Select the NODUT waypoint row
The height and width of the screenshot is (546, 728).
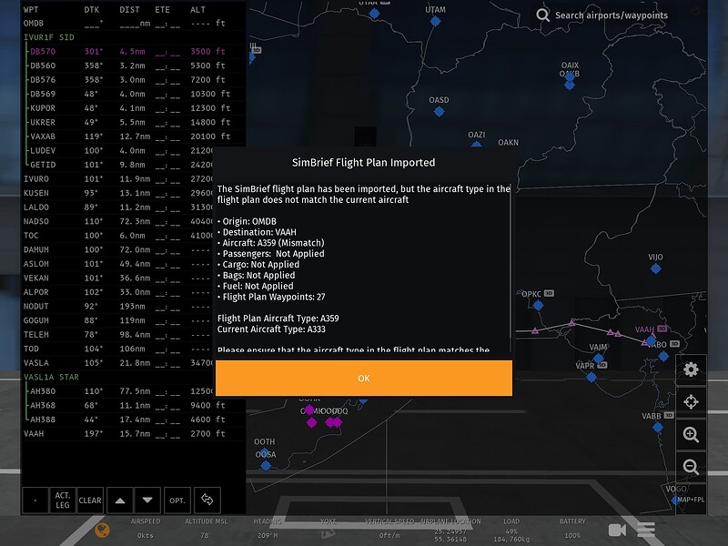[x=117, y=307]
